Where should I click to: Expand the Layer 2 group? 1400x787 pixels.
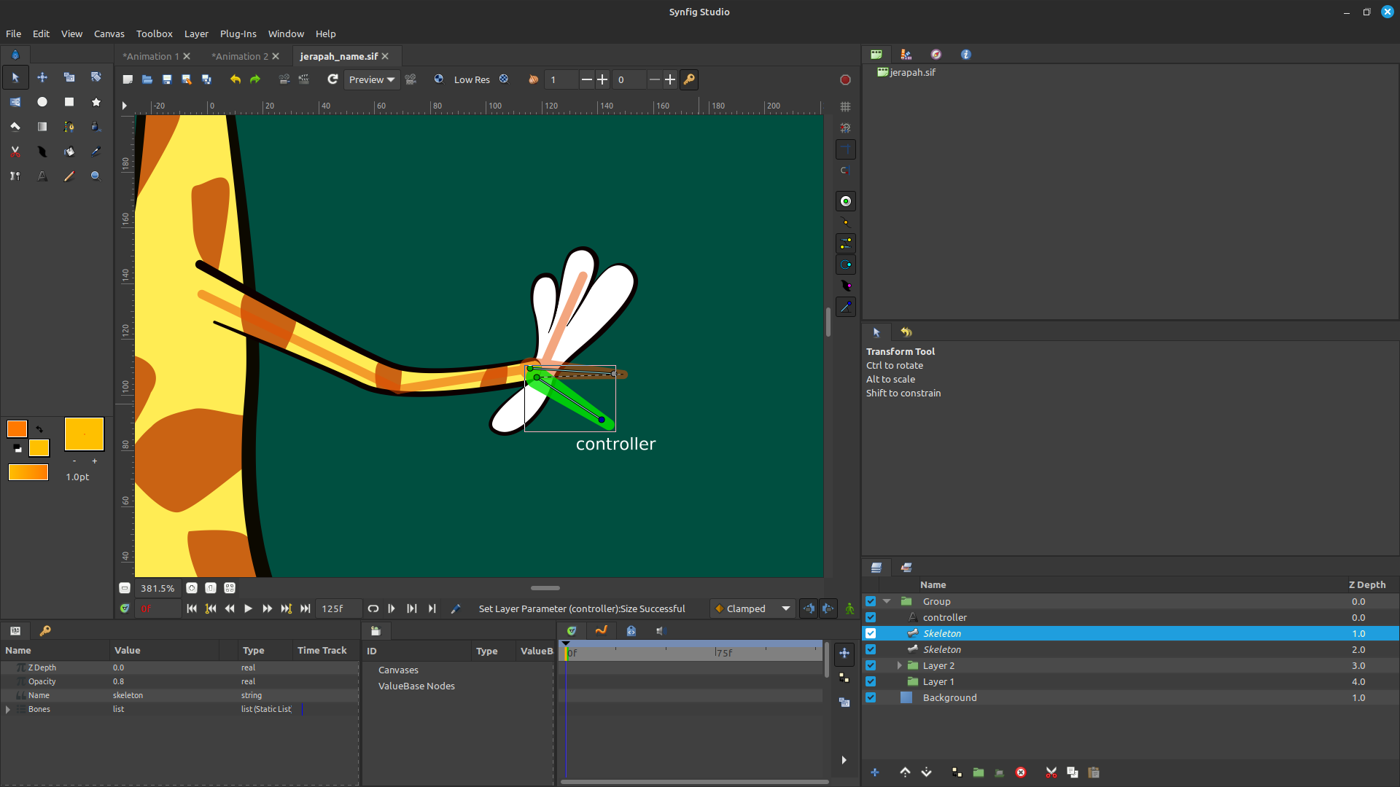point(899,665)
